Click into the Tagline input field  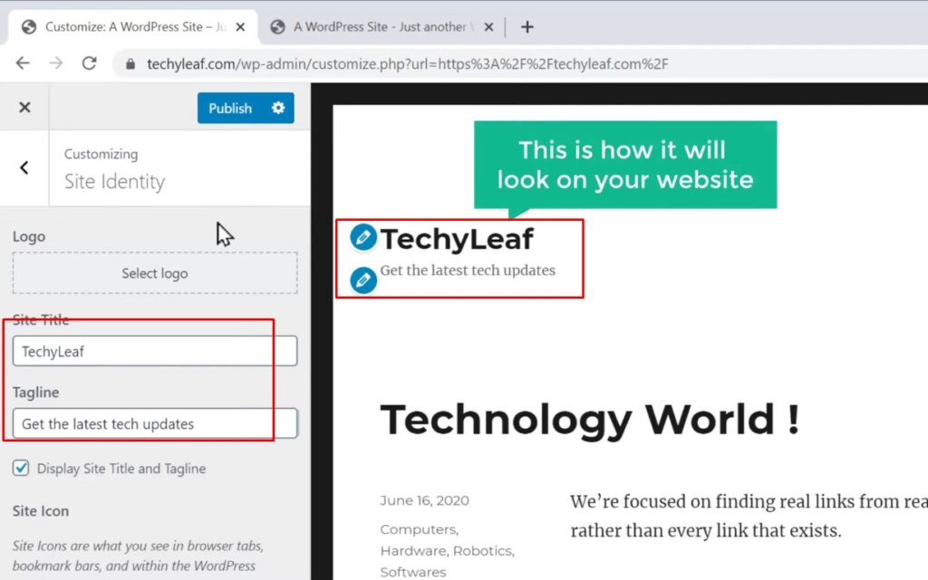tap(155, 423)
